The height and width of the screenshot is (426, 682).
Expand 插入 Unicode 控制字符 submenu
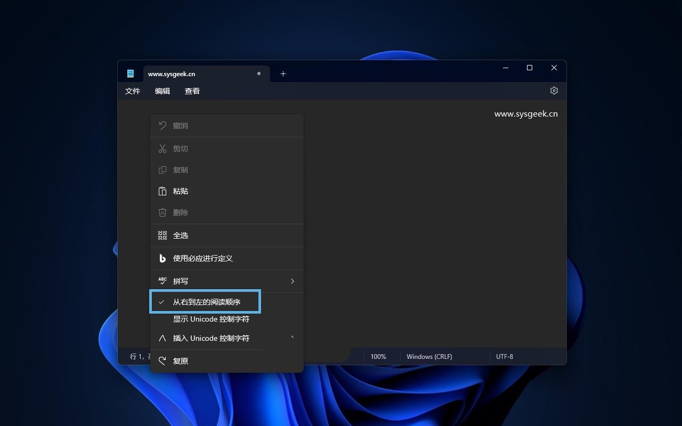(x=292, y=338)
